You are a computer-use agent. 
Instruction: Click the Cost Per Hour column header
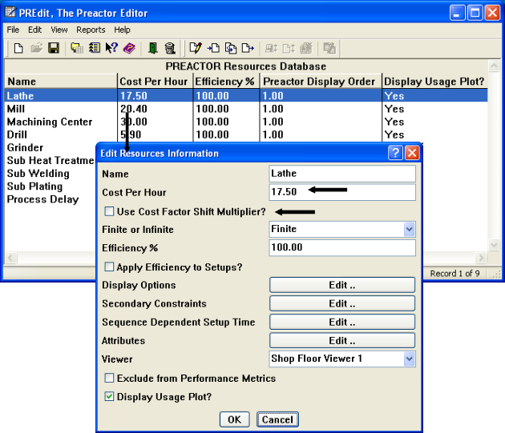pos(156,81)
